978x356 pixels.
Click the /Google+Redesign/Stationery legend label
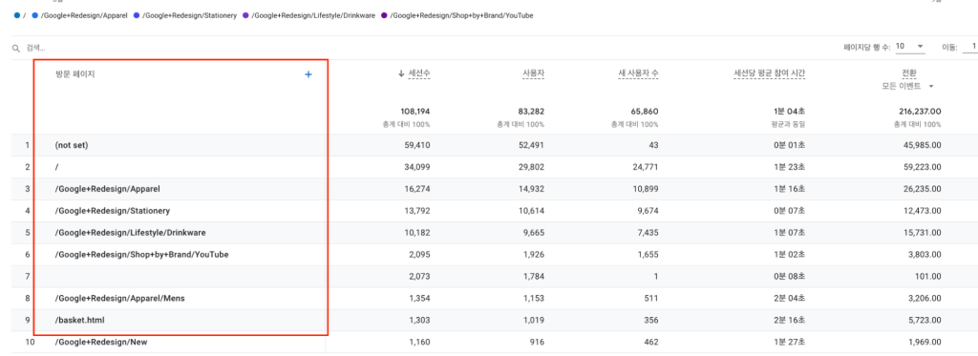(190, 15)
